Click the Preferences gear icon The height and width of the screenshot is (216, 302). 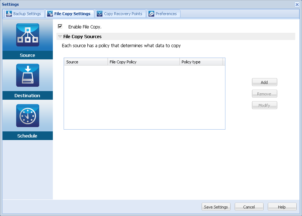click(151, 14)
